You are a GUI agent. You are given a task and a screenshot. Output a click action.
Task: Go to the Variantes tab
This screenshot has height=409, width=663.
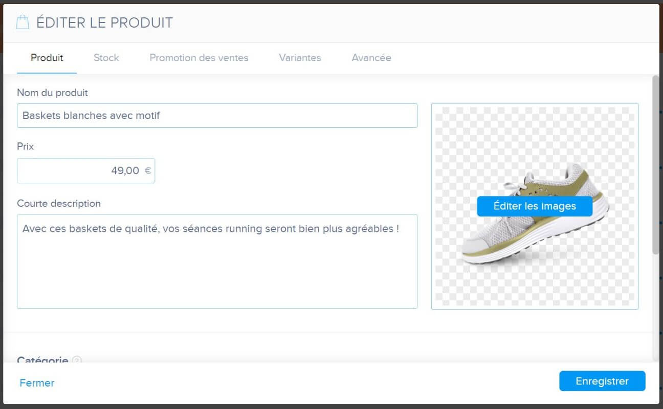(x=300, y=58)
